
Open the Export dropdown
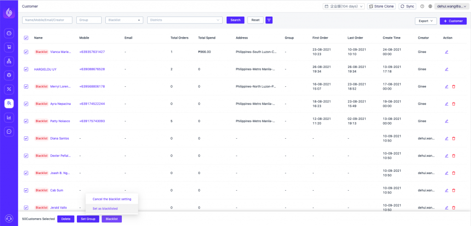click(x=425, y=21)
